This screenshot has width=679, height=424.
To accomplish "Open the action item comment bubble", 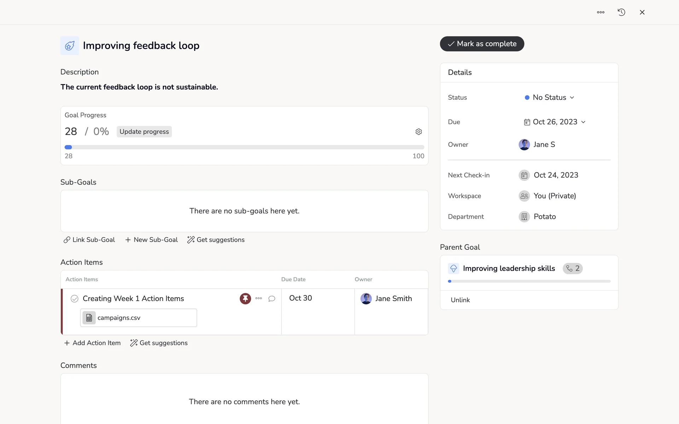I will [272, 299].
